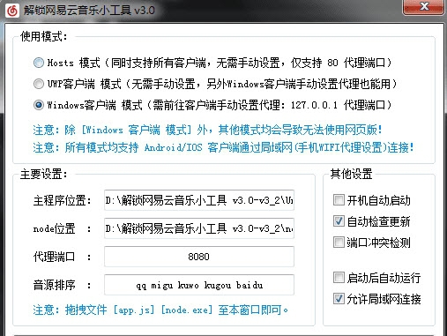Click the 音源排序 label
Viewport: 447px width, 336px height.
tap(62, 285)
